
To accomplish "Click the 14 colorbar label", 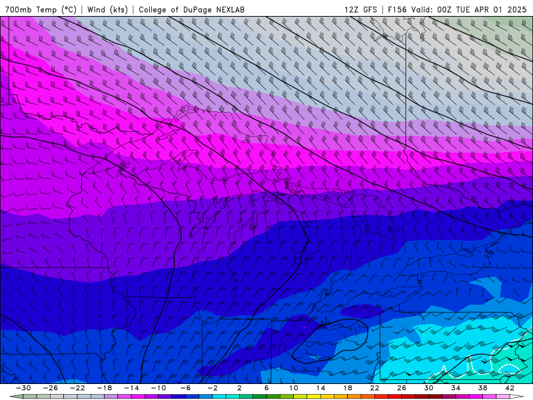I will coord(320,388).
